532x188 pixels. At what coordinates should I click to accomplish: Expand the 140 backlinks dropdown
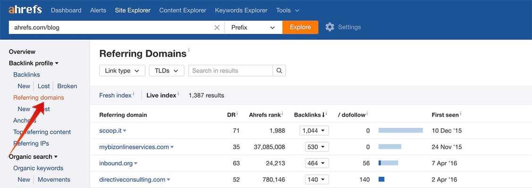317,180
